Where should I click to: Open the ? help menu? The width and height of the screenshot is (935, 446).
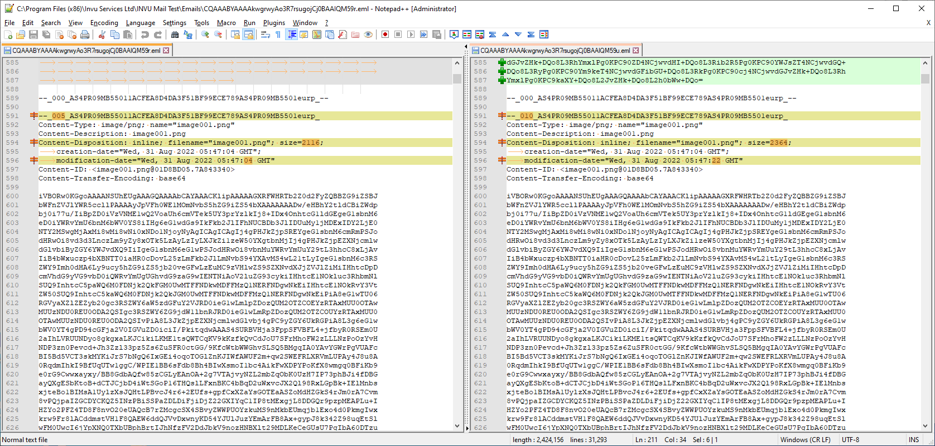coord(326,23)
